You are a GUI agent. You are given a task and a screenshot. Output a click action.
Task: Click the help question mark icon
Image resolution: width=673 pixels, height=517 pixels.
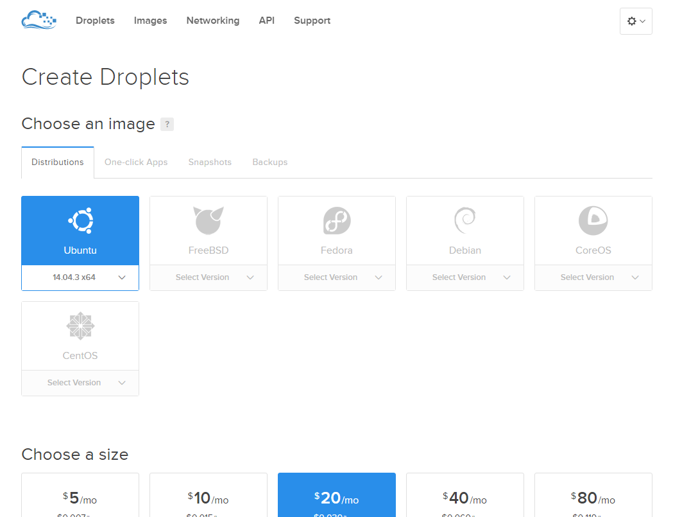[x=167, y=125]
